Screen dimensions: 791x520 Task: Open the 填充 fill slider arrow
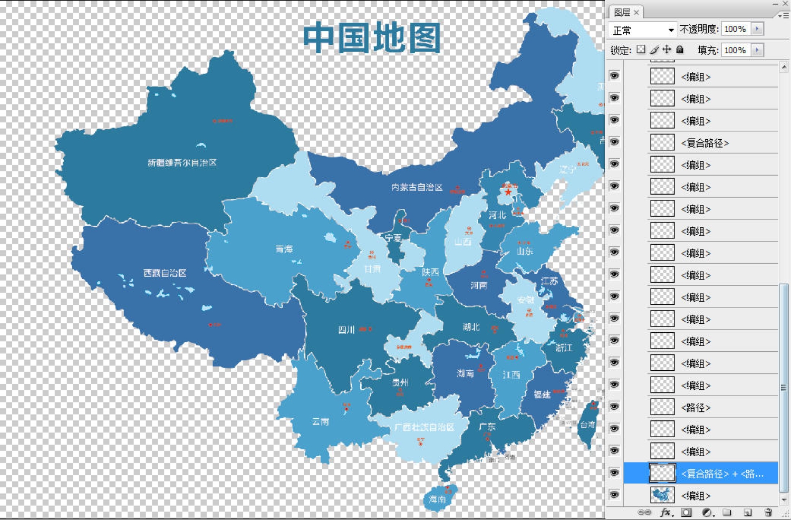pos(758,50)
